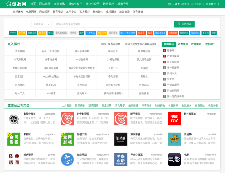
Task: Switch to the 权威网站 tab
Action: 196,44
